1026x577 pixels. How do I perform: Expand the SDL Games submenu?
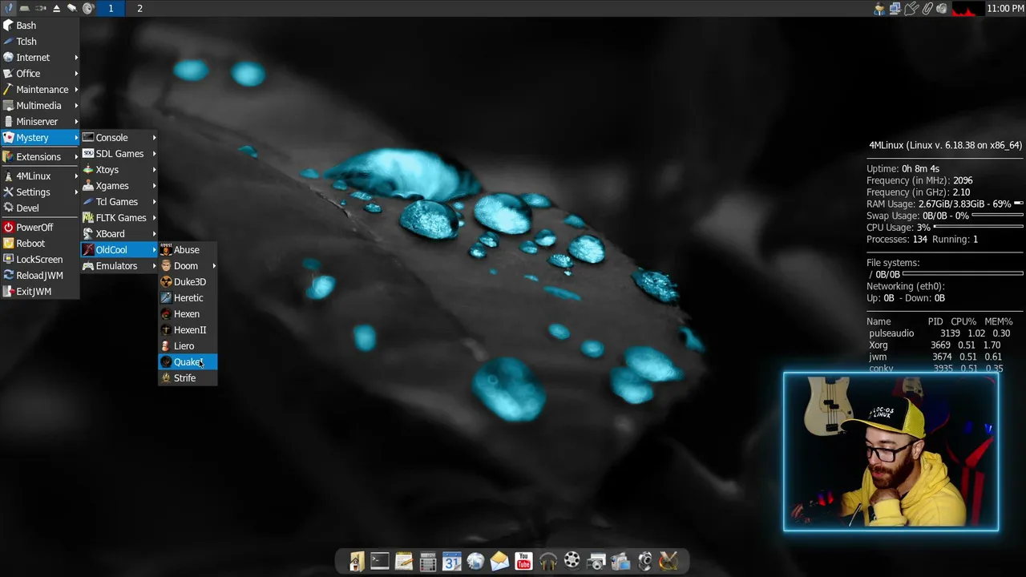119,154
